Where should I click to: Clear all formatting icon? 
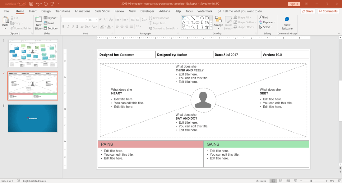[111, 20]
